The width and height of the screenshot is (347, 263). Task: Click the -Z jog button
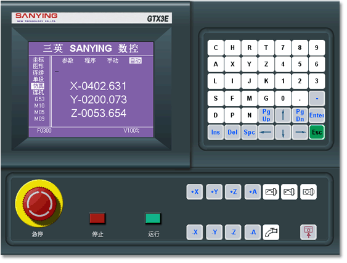[x=233, y=232]
